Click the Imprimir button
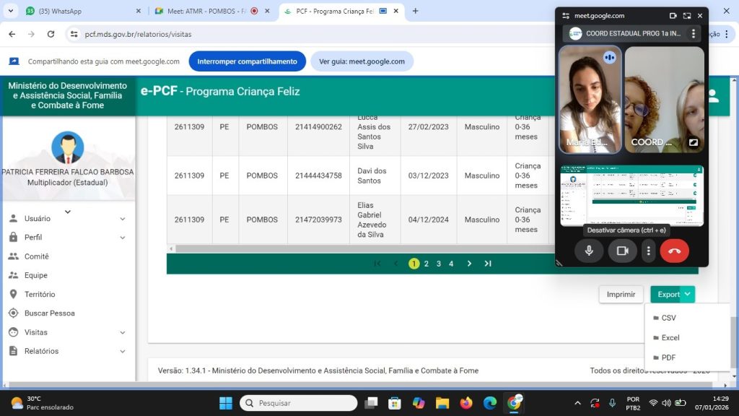Viewport: 739px width, 416px height. pyautogui.click(x=621, y=294)
